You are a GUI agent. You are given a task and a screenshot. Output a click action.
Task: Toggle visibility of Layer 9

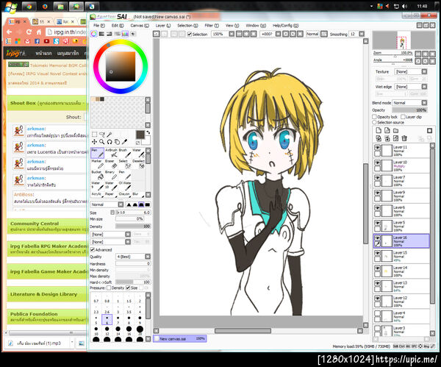(x=377, y=193)
